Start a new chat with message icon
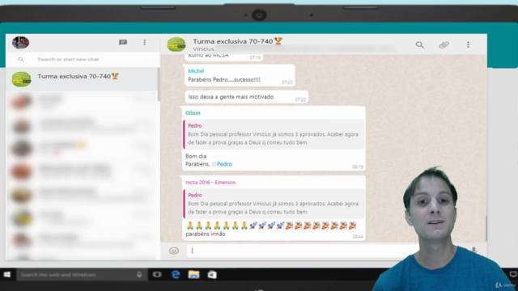 123,42
